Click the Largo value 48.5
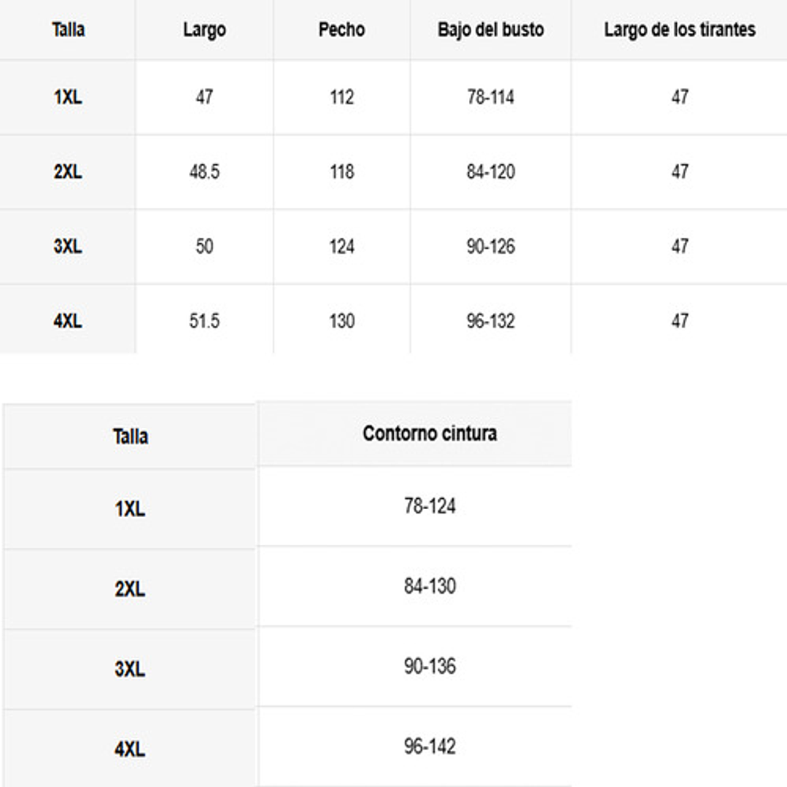Image resolution: width=787 pixels, height=787 pixels. click(x=204, y=172)
